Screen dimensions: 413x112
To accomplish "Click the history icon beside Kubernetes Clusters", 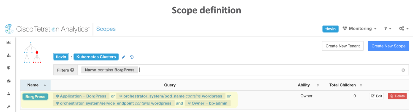I will (132, 57).
